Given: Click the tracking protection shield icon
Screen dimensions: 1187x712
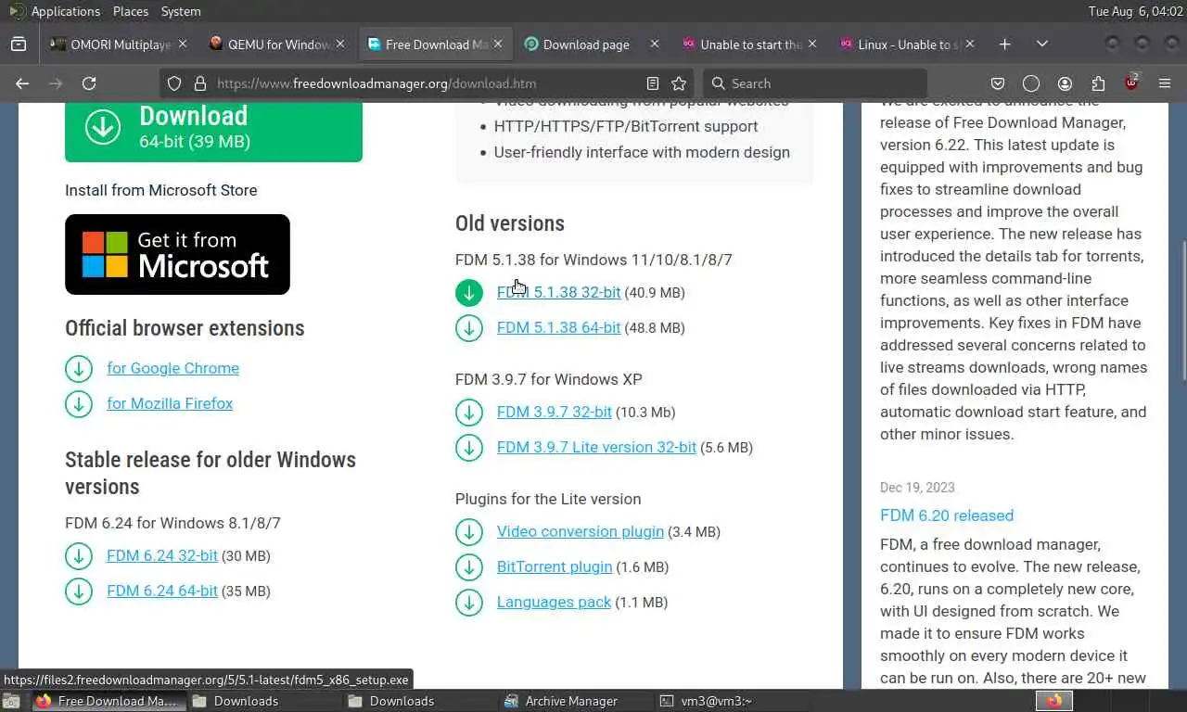Looking at the screenshot, I should pos(174,83).
